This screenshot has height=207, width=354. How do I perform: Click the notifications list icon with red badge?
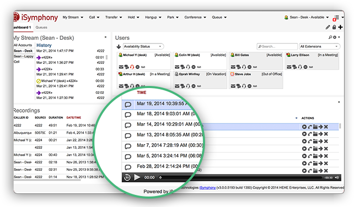click(x=336, y=18)
